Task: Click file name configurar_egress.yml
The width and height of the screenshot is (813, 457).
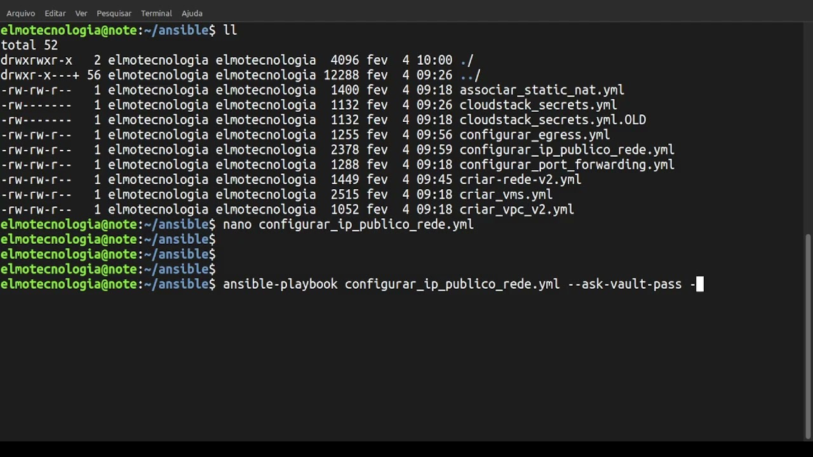Action: [535, 135]
